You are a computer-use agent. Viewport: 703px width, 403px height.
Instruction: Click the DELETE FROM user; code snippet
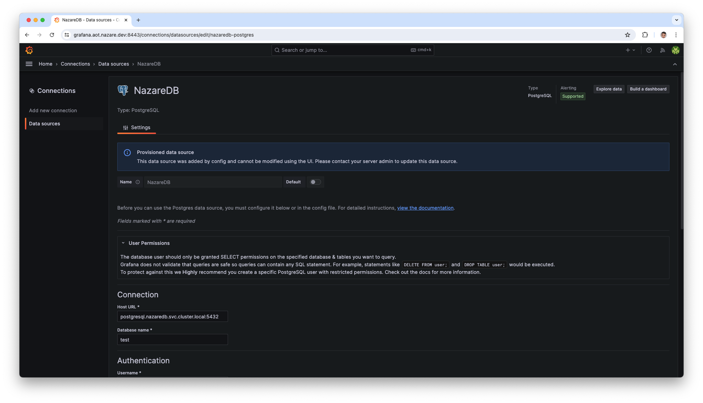(x=425, y=265)
